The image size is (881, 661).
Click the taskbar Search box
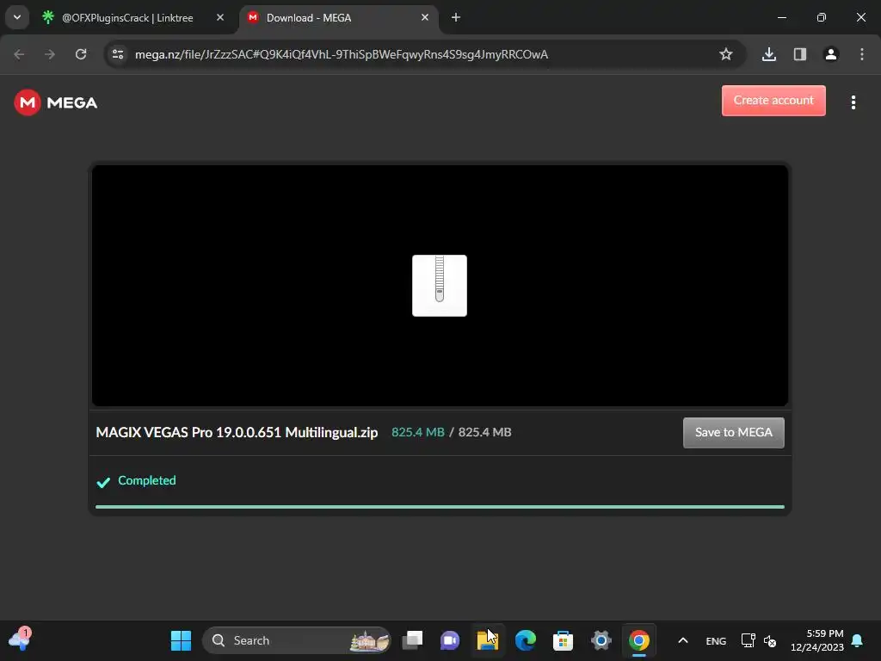296,640
